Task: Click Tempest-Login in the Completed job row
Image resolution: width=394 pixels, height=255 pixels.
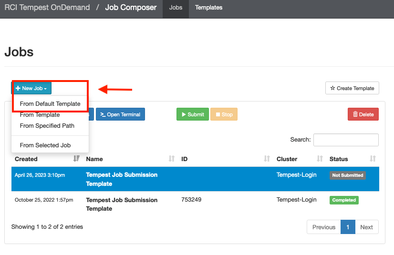Action: click(297, 200)
